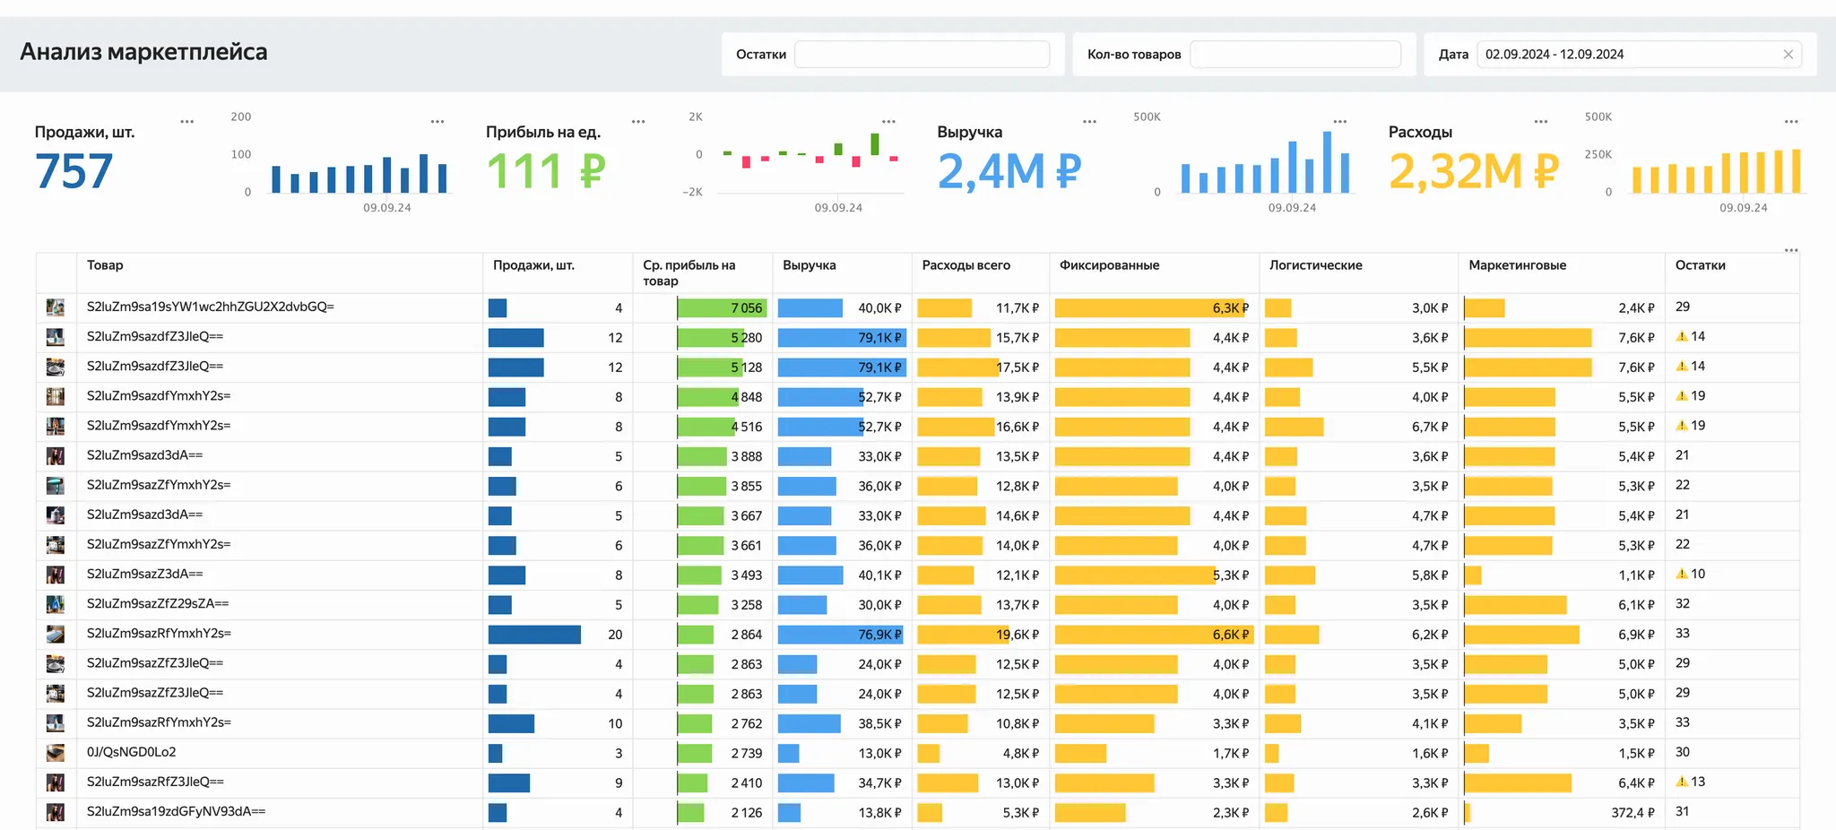
Task: Sort table by Маркетинговые column header
Action: point(1517,265)
